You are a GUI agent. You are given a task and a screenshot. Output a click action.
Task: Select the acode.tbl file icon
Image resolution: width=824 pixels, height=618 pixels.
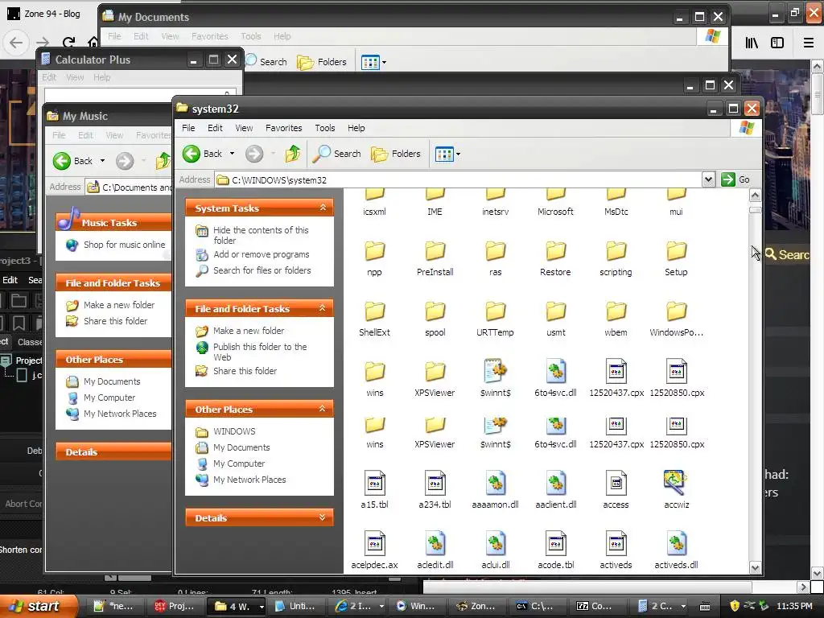(x=555, y=543)
